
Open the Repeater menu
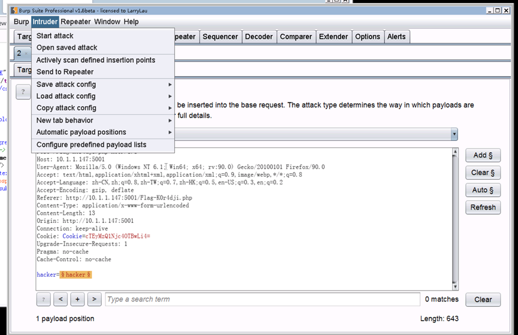click(x=75, y=22)
